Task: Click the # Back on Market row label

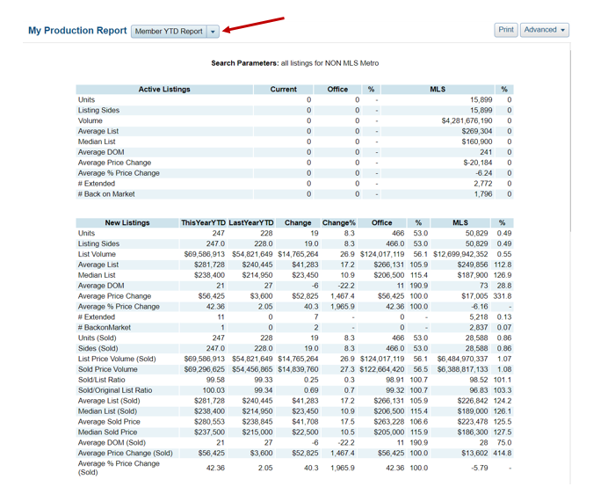Action: [x=106, y=194]
